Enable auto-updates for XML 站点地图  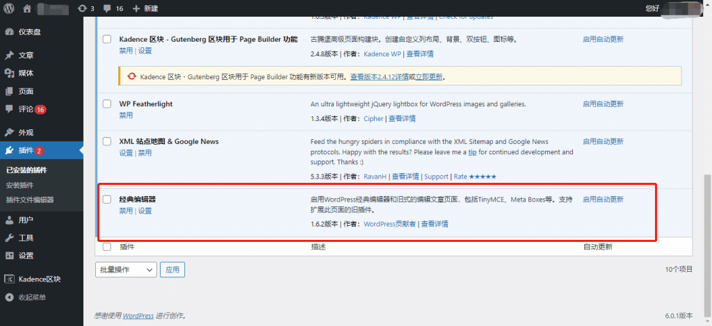pos(603,141)
